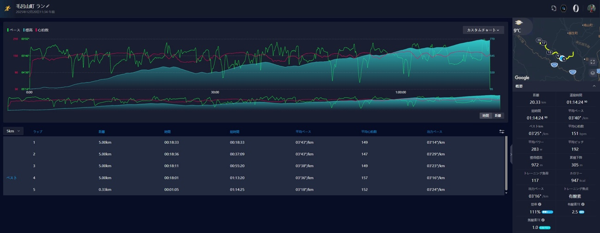Image resolution: width=600 pixels, height=233 pixels.
Task: Click info icon next to 効率
Action: coord(539,204)
